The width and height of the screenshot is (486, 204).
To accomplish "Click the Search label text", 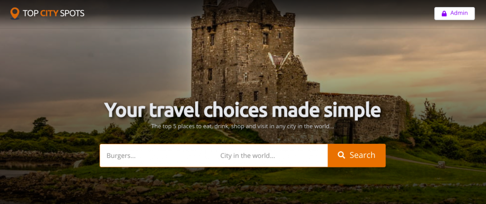I will 362,155.
